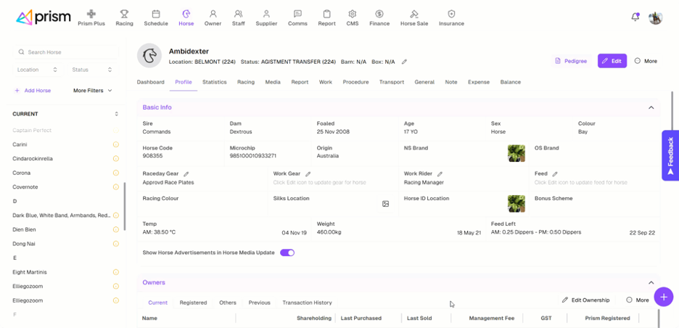The width and height of the screenshot is (679, 328).
Task: Click the notifications bell icon
Action: [635, 17]
